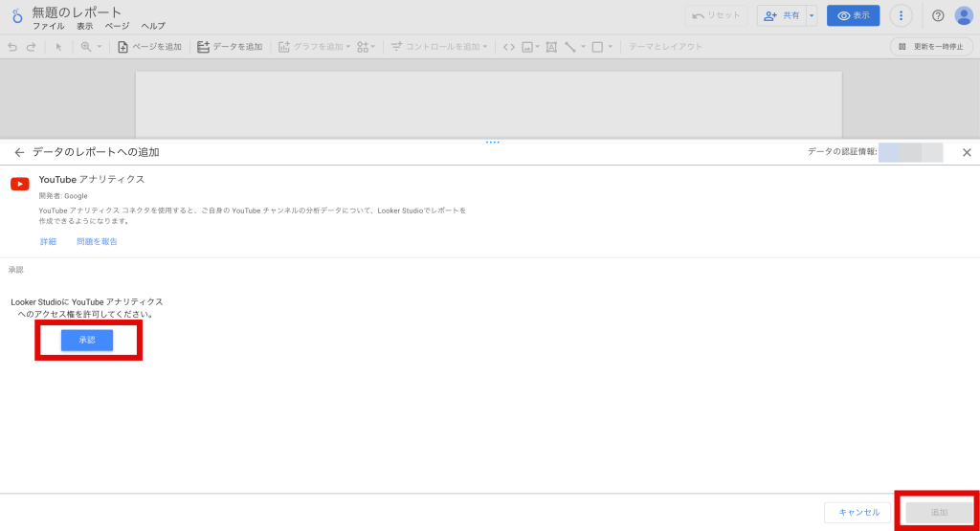The image size is (980, 531).
Task: Click the YouTube アナリティクス heading text
Action: pyautogui.click(x=91, y=179)
